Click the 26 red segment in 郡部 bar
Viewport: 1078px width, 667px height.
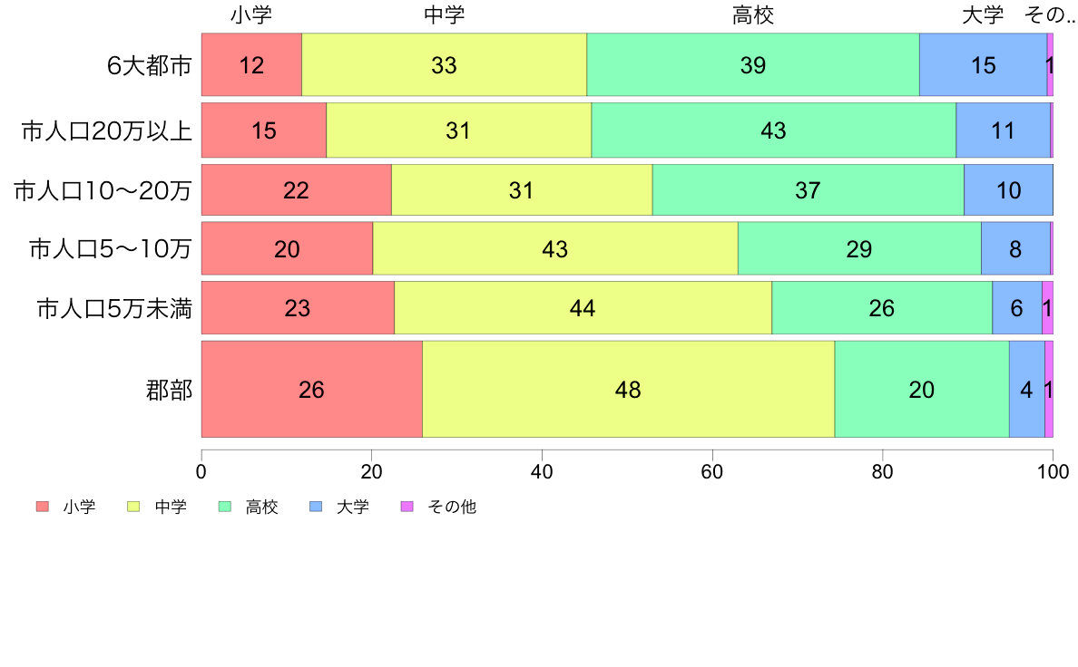point(311,389)
